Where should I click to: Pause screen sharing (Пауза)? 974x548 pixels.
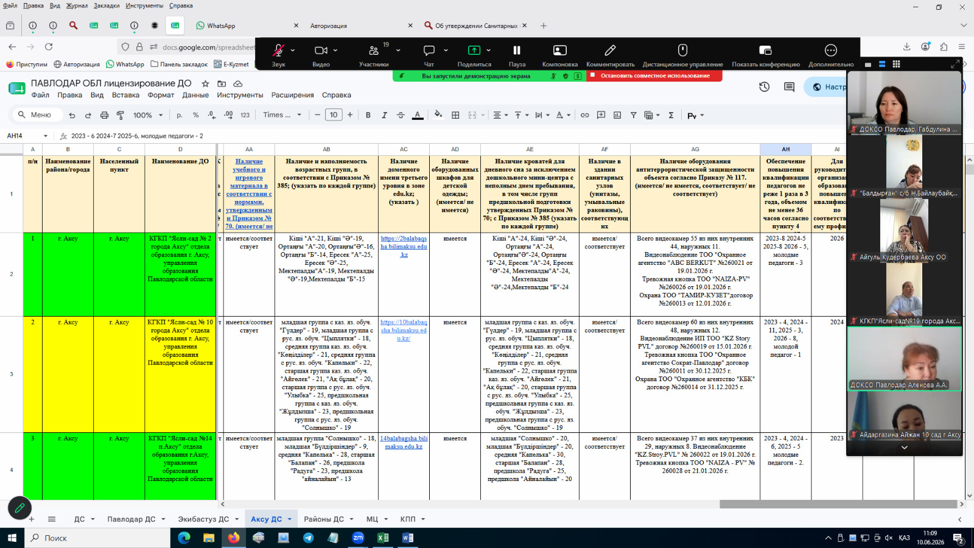517,55
